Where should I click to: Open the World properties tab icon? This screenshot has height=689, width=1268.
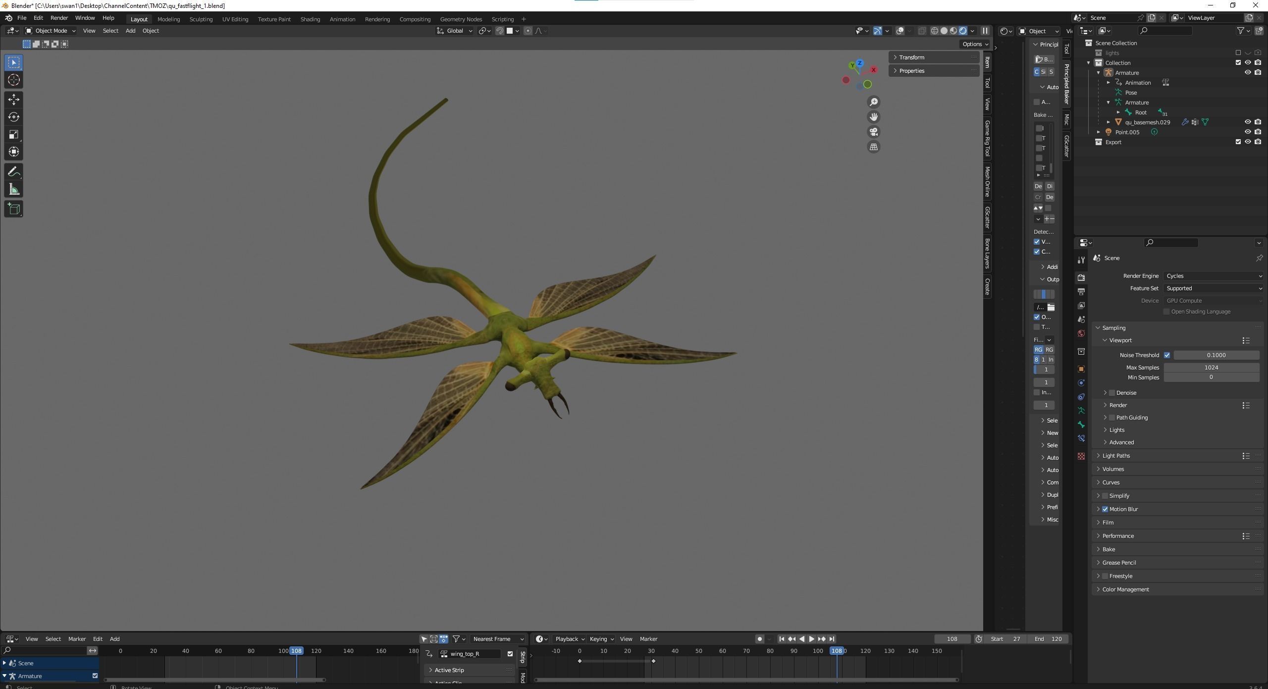1081,333
